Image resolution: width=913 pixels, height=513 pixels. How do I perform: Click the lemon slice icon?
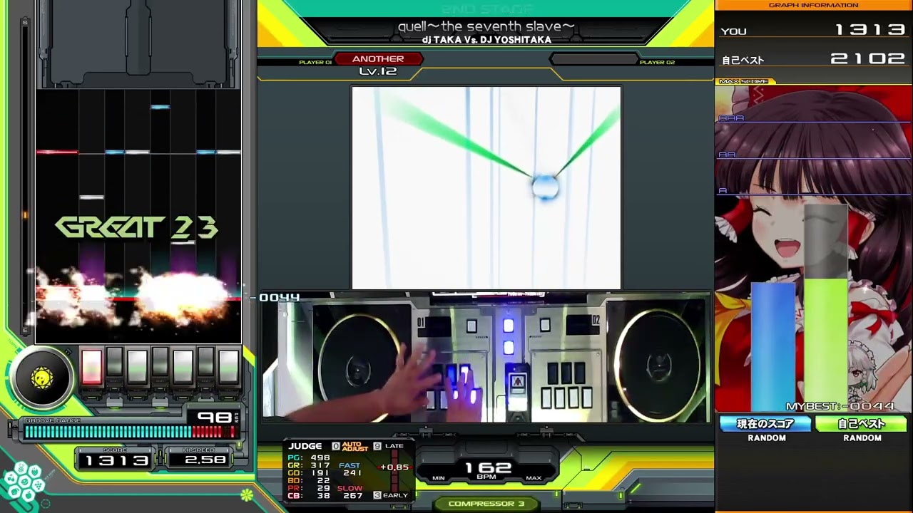coord(246,494)
